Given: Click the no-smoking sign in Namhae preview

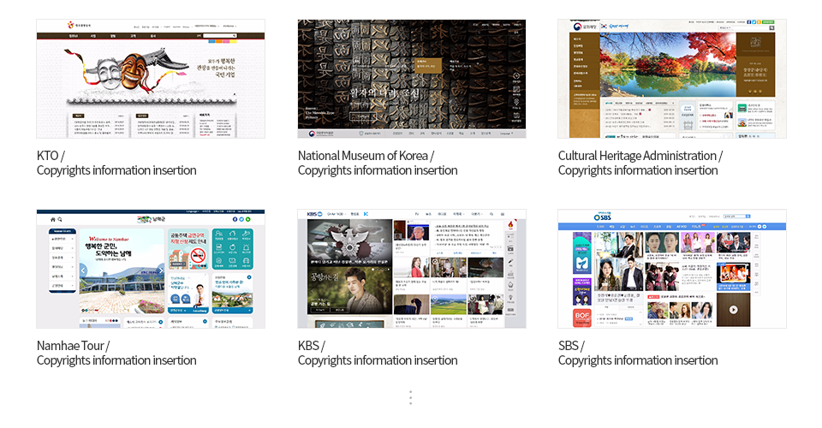Looking at the screenshot, I should point(200,255).
